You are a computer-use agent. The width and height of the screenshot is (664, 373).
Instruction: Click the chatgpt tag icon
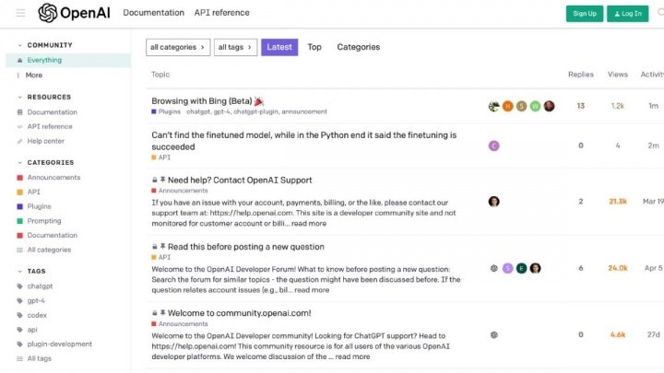19,286
